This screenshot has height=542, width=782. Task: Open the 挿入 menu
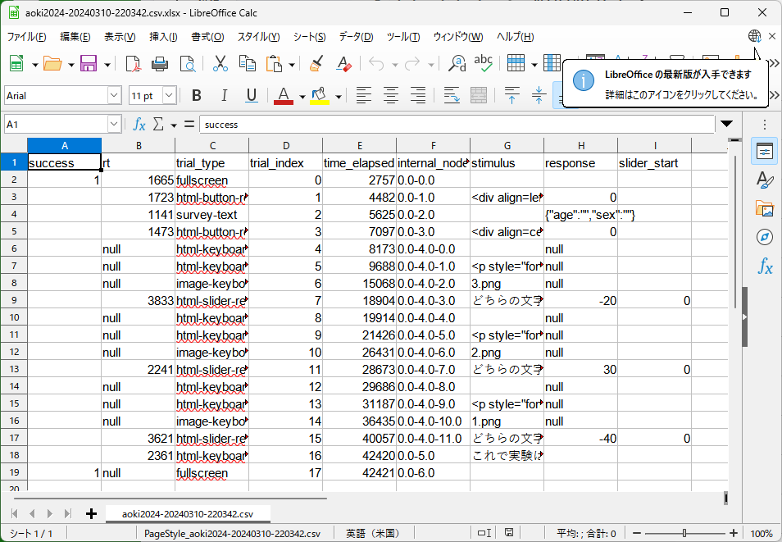click(164, 36)
